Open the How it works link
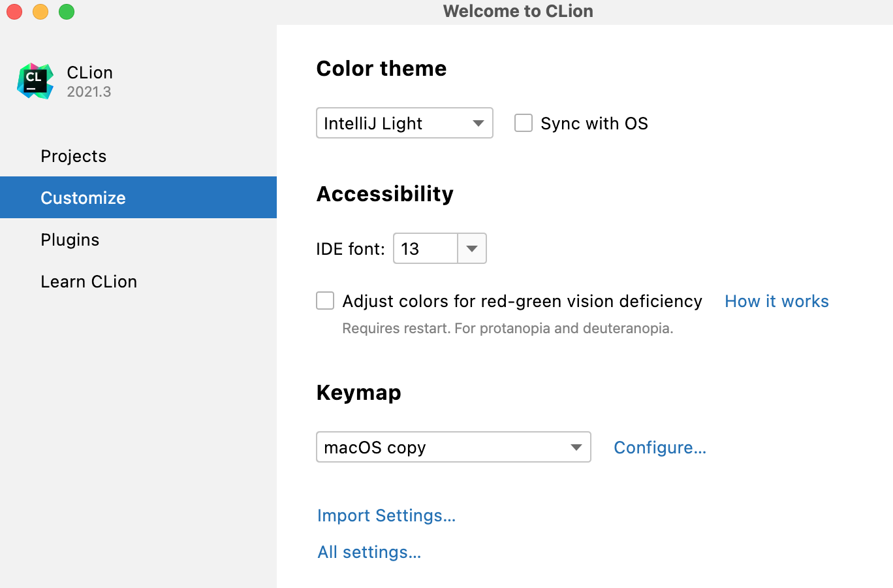The image size is (893, 588). [776, 301]
